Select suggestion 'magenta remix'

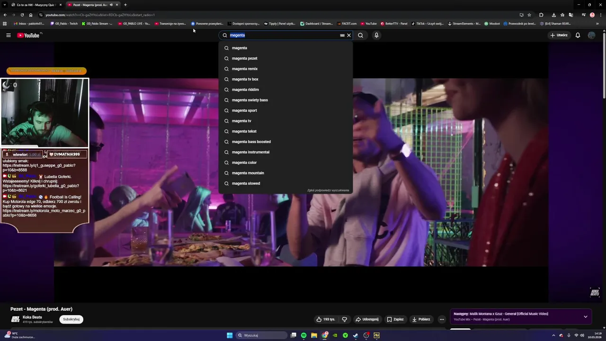285,69
